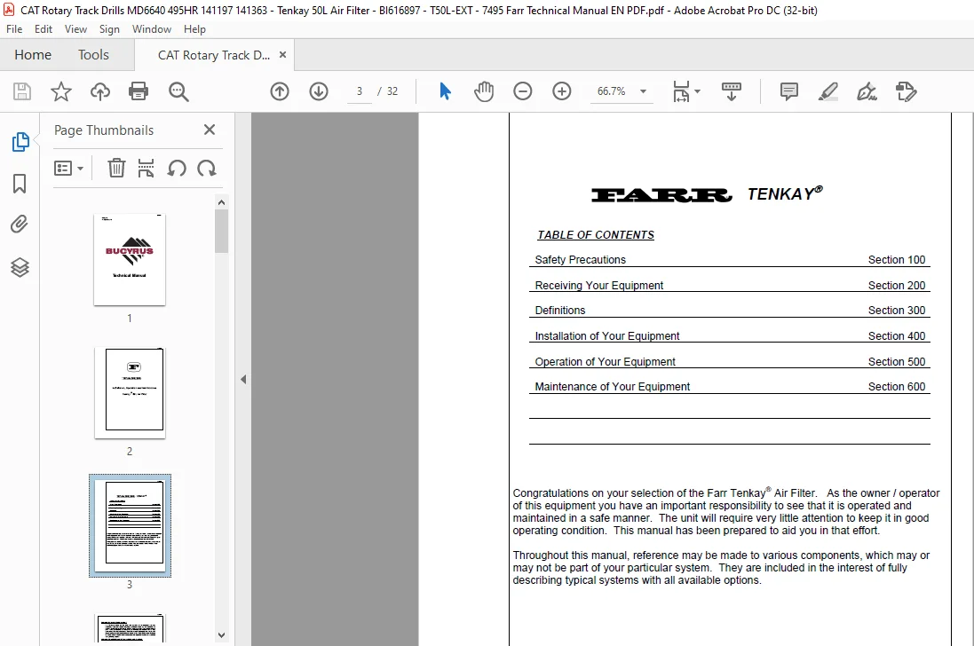Zoom out with the minus circle button
Image resolution: width=974 pixels, height=646 pixels.
pyautogui.click(x=522, y=91)
